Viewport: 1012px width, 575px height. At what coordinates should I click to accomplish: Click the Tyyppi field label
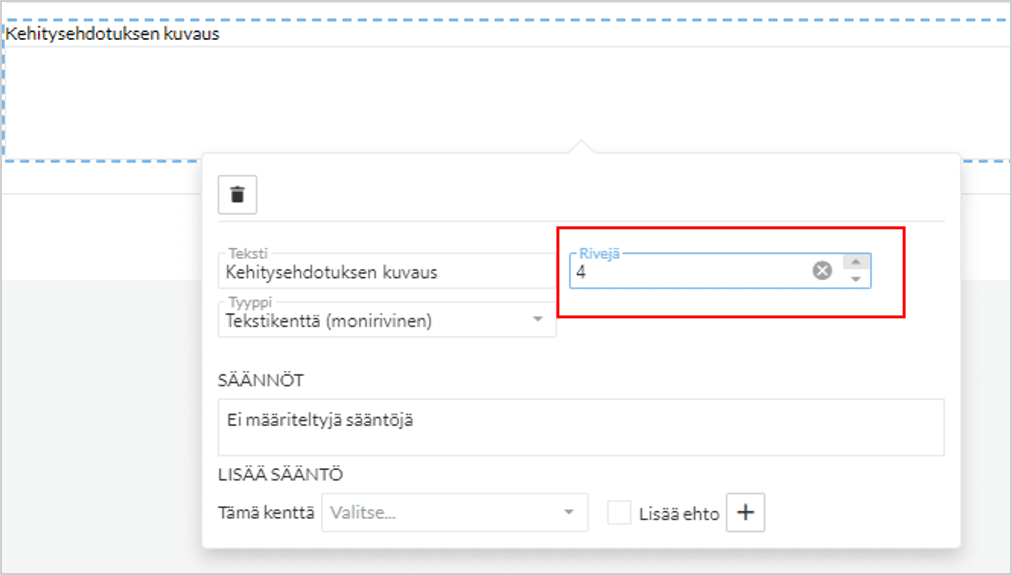[250, 302]
